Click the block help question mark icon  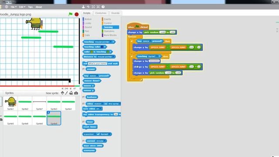click(x=103, y=7)
